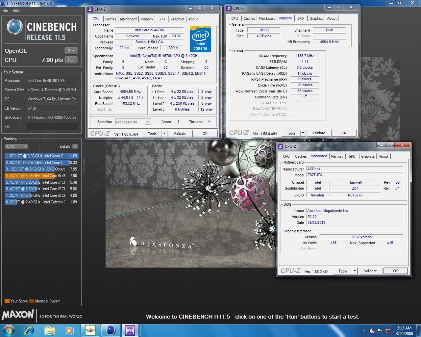The image size is (421, 337).
Task: Click OK in CPU tab window
Action: [205, 134]
